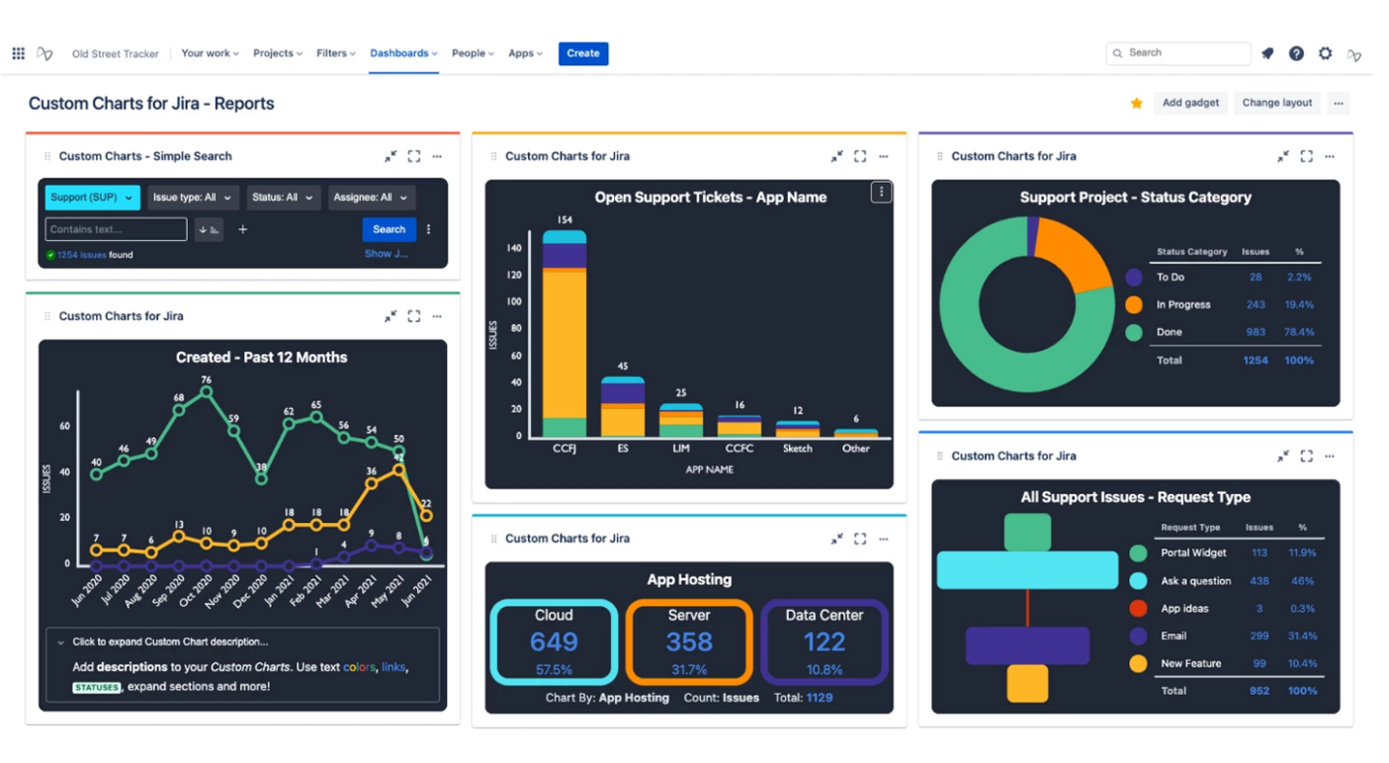The width and height of the screenshot is (1389, 763).
Task: Click the Contains text input field
Action: pos(115,229)
